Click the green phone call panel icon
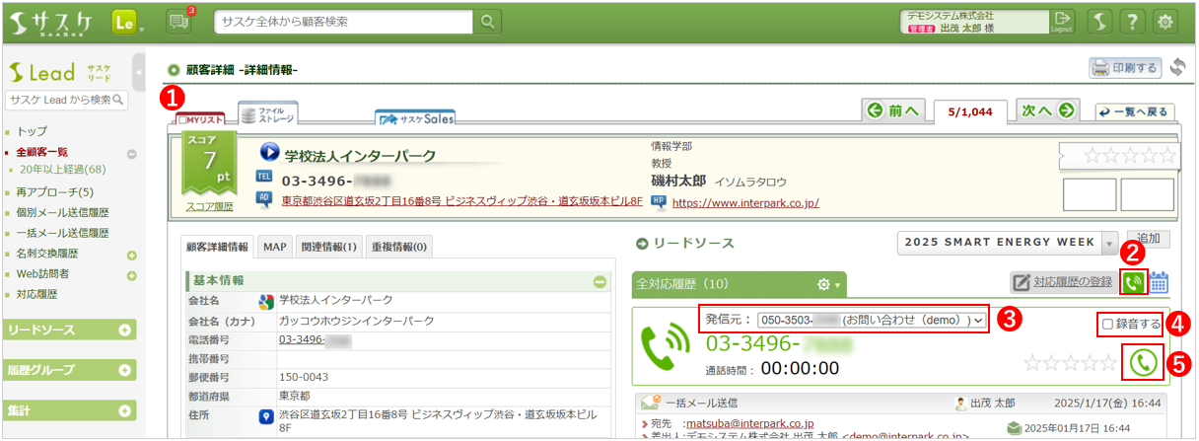 tap(1133, 282)
